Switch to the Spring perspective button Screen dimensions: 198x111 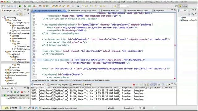183,6
